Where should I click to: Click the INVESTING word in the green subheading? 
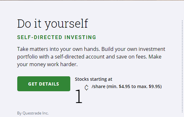80,38
